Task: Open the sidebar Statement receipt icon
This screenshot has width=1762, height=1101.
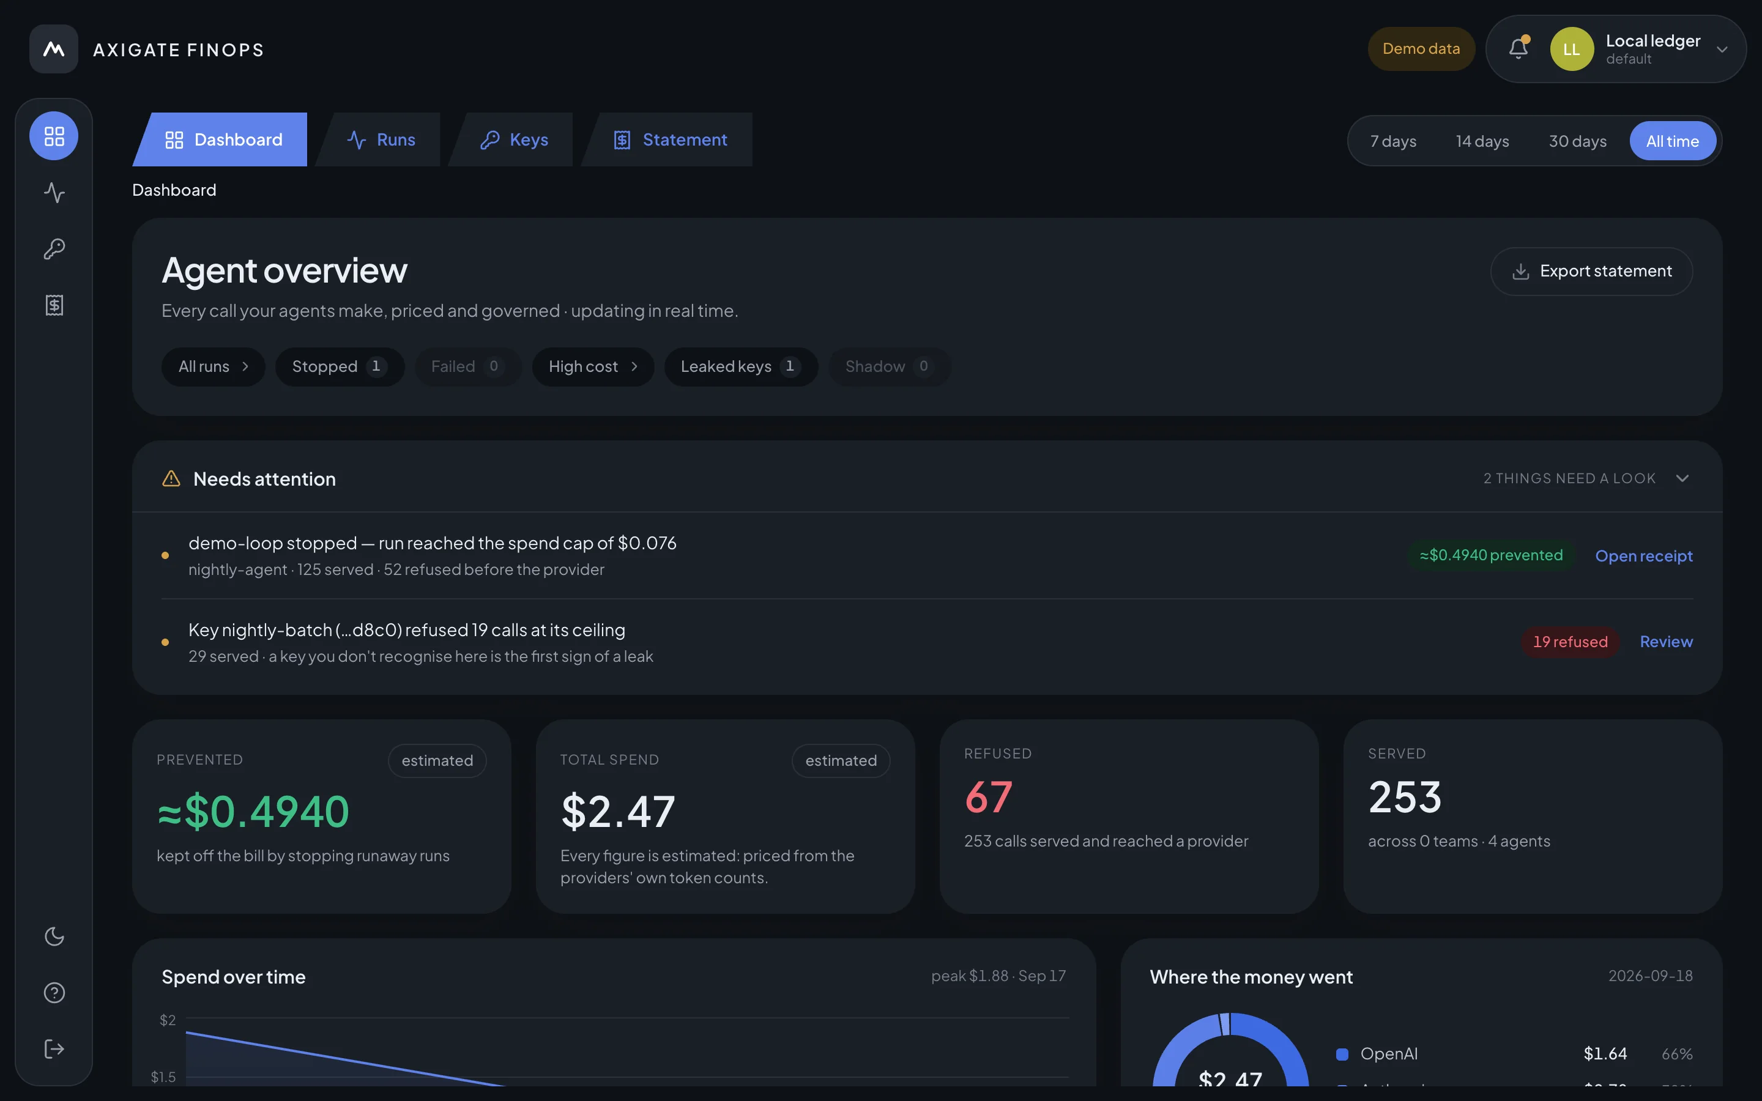Action: [x=54, y=305]
